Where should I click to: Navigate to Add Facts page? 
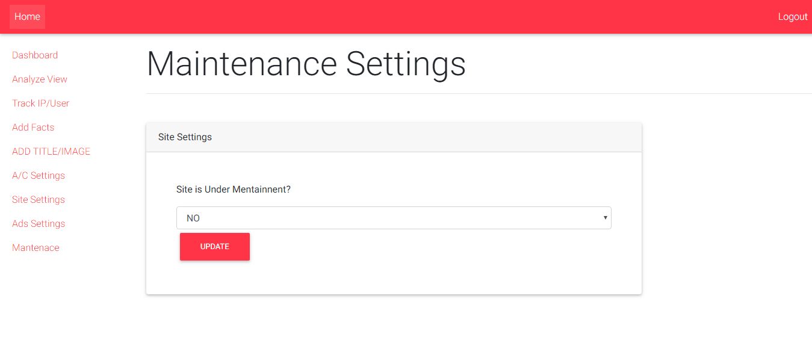click(x=33, y=128)
